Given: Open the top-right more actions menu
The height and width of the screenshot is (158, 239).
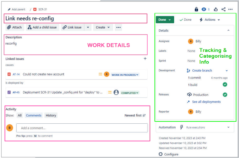Looking at the screenshot, I should click(x=230, y=10).
